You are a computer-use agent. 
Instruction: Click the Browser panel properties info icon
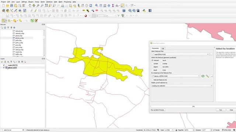[14, 28]
